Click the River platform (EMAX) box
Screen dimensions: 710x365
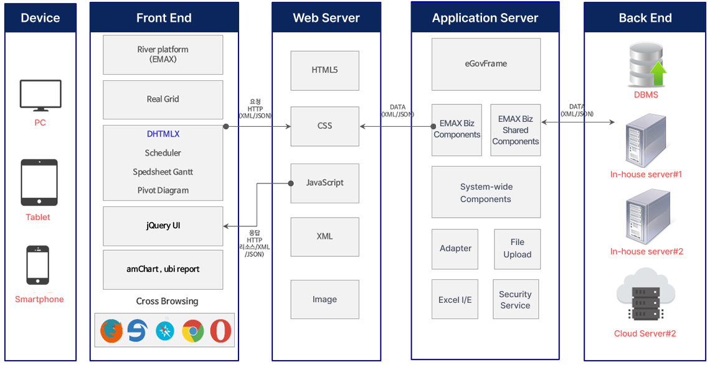pos(163,55)
